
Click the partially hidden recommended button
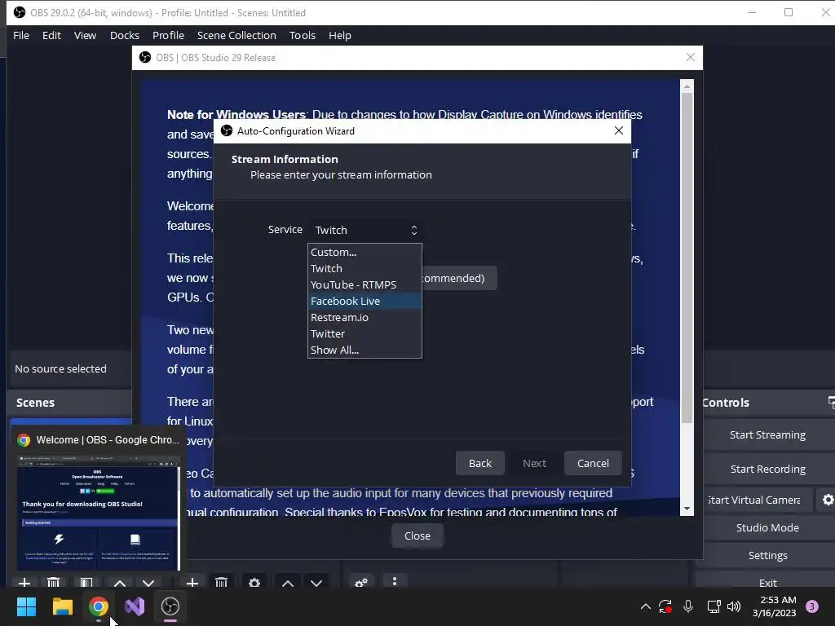pyautogui.click(x=459, y=279)
